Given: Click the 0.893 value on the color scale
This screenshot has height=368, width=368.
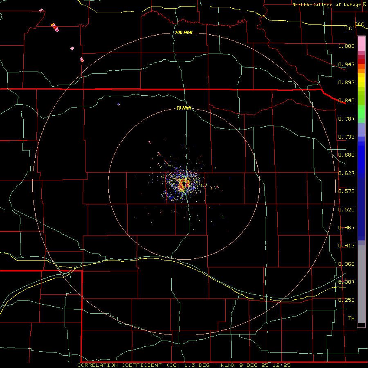Looking at the screenshot, I should coord(346,82).
